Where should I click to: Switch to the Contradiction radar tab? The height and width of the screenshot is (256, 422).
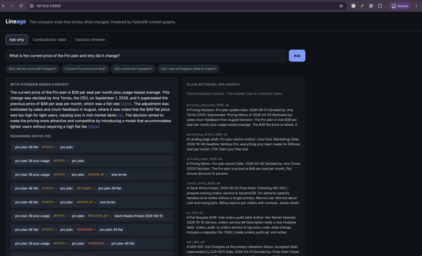pos(50,40)
